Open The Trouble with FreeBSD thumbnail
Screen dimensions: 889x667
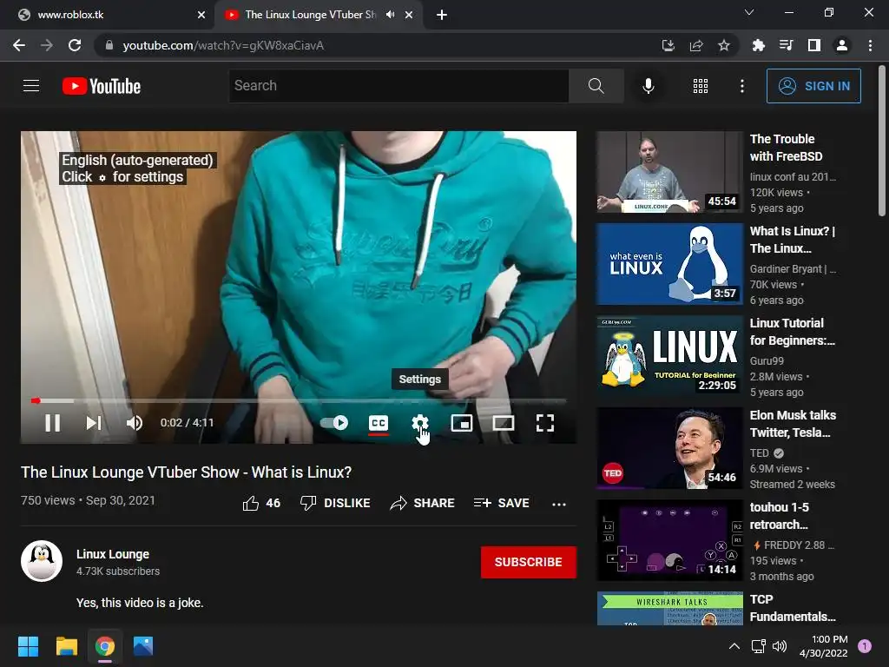(669, 172)
